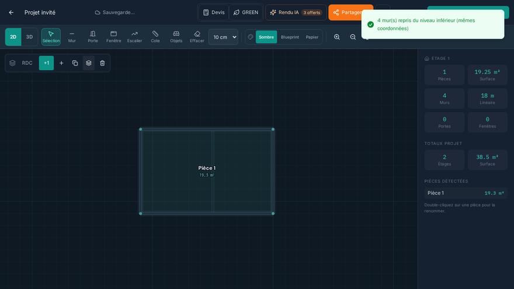Click the layers stack icon beside RDC
This screenshot has width=514, height=289.
(12, 63)
